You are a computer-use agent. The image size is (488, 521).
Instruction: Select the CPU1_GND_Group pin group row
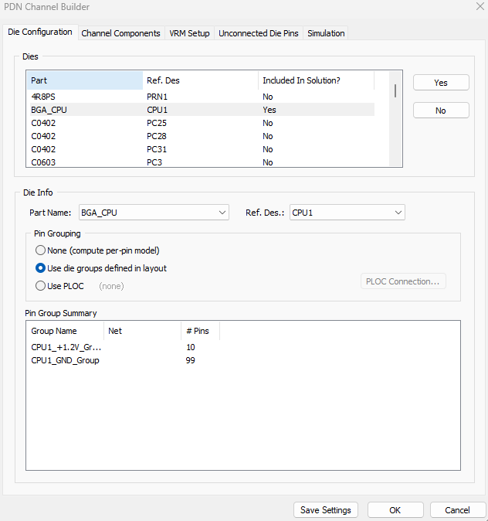pos(65,360)
